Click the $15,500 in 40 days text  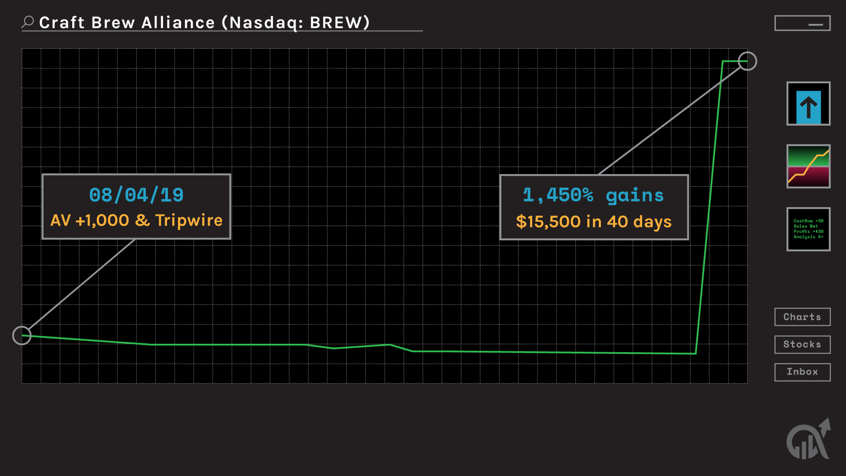593,222
